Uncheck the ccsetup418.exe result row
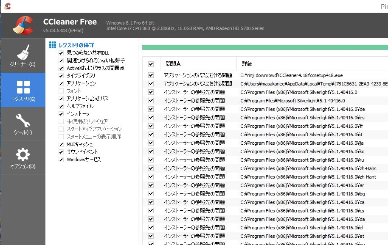Screen dimensions: 388x245 151,75
